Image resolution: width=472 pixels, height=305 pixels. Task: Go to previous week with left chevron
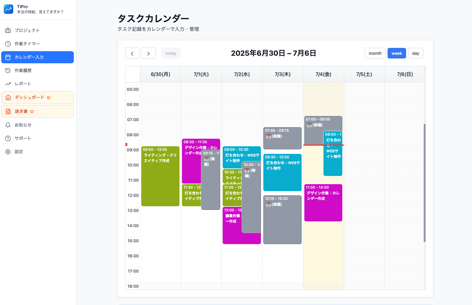[132, 53]
